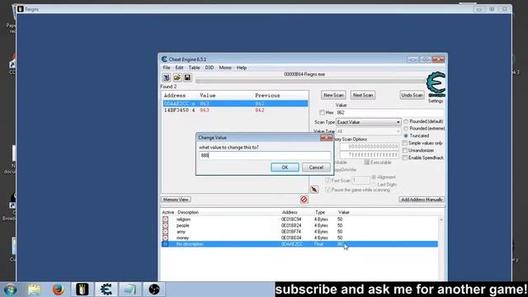Click the red arrow add-to-list icon
The width and height of the screenshot is (528, 297).
tap(314, 190)
